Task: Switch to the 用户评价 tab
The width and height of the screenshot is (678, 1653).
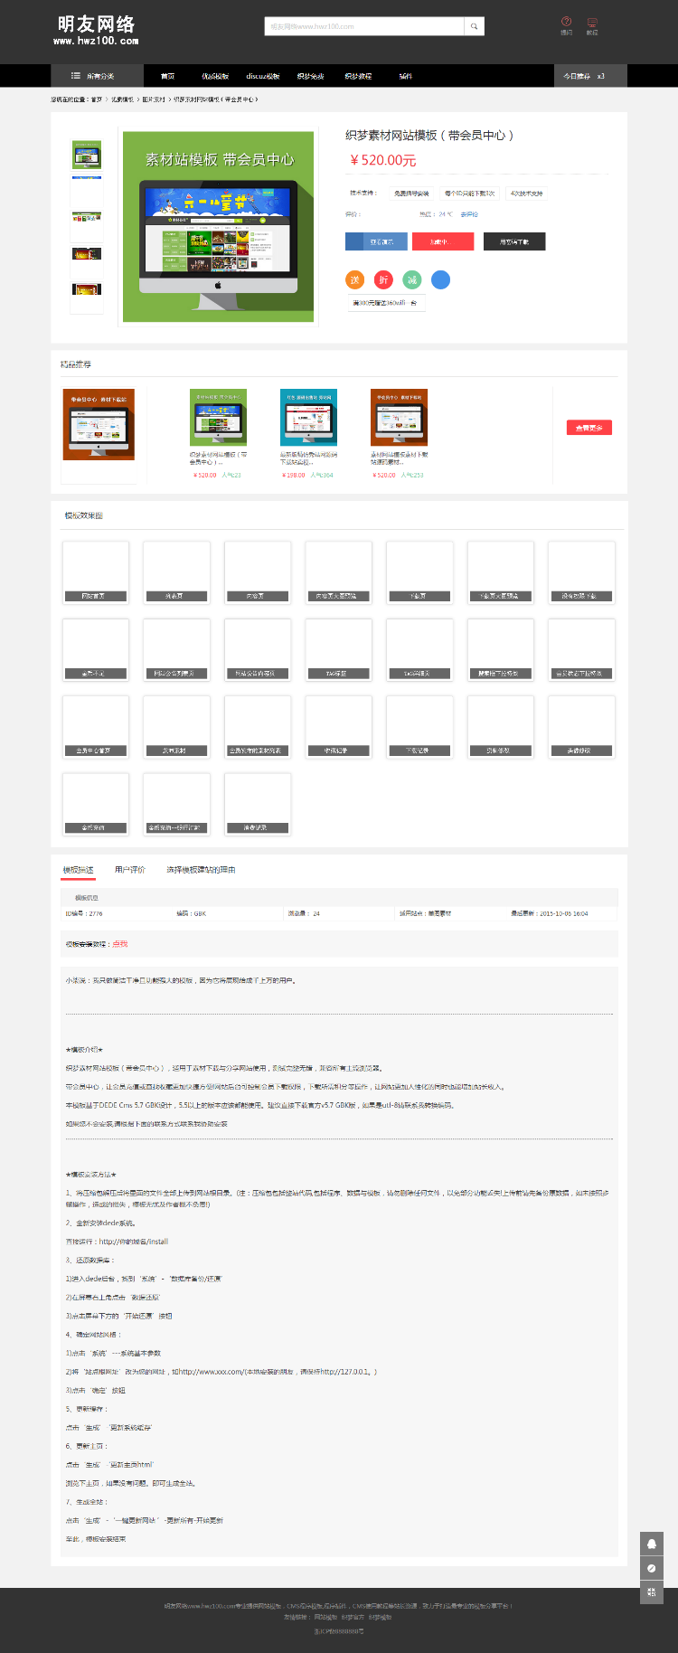Action: [x=130, y=870]
